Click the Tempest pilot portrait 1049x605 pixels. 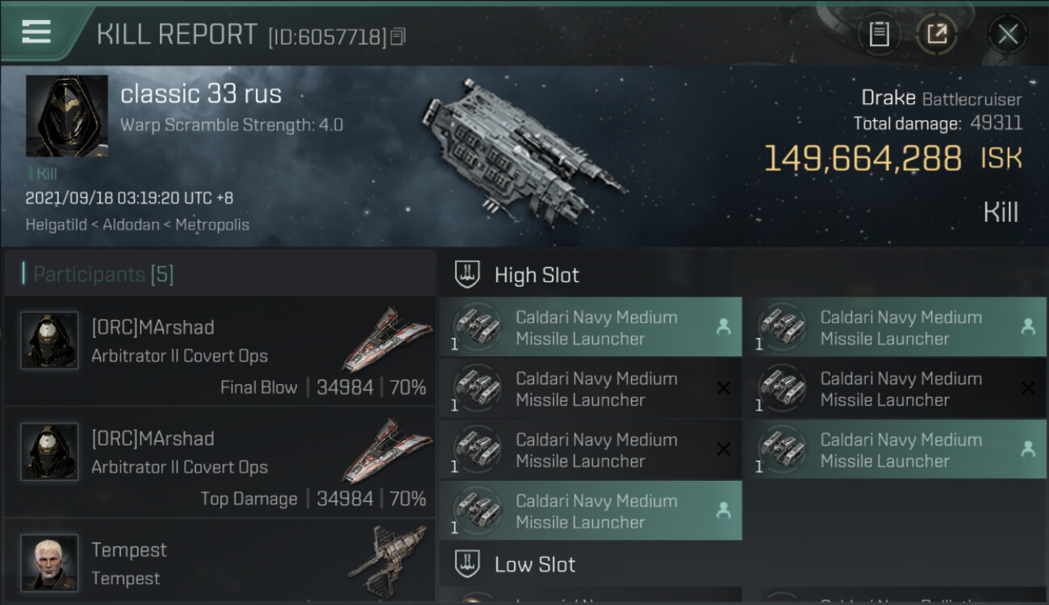(x=50, y=562)
